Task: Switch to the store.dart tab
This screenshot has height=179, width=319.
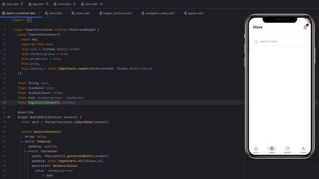Action: tap(90, 4)
